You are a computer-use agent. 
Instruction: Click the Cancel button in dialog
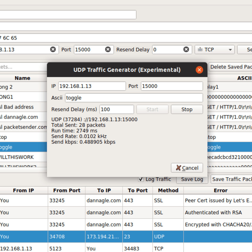pyautogui.click(x=187, y=168)
